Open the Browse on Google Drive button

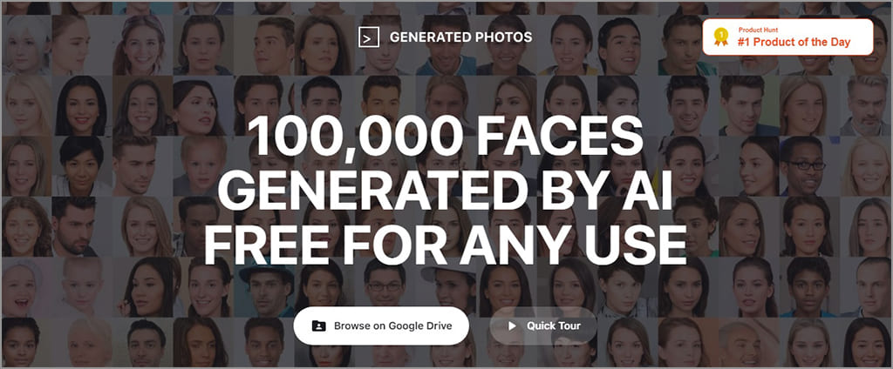381,326
